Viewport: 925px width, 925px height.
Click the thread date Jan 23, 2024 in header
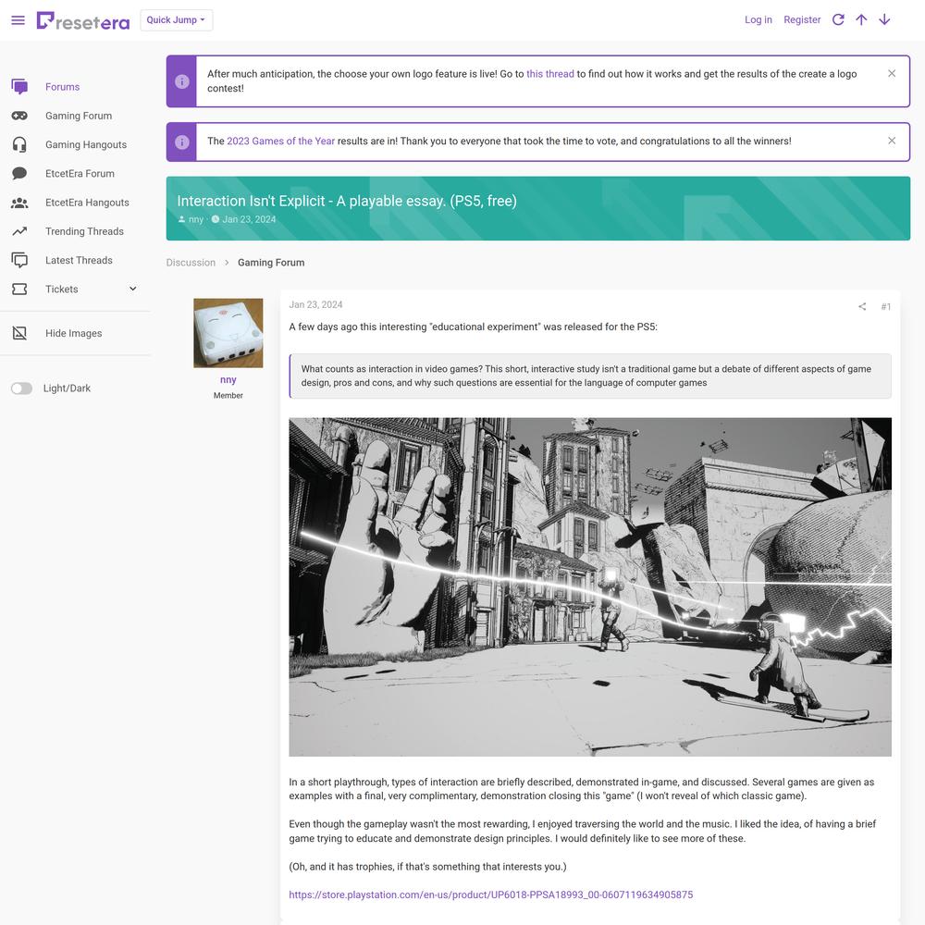point(249,219)
